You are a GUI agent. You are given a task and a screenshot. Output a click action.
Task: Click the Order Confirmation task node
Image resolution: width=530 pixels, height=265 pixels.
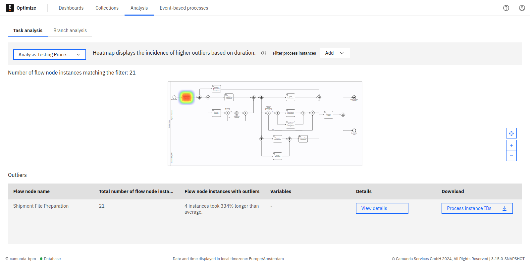[291, 97]
